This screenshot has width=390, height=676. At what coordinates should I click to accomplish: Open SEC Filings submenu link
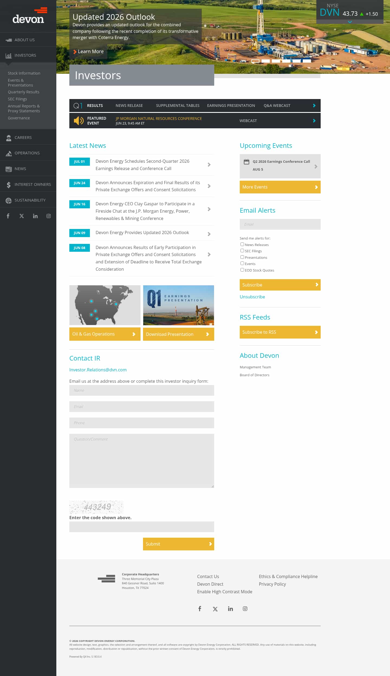[17, 99]
